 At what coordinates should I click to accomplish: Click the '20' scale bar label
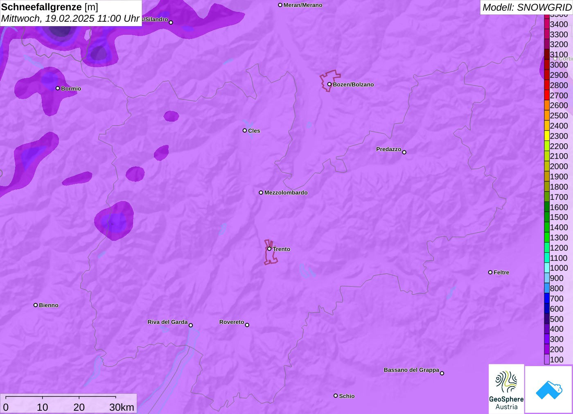pos(79,407)
